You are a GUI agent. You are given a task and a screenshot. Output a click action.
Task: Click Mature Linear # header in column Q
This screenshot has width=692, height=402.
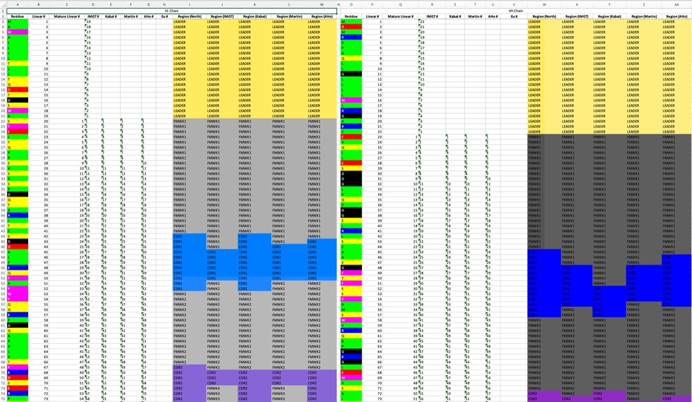coord(401,17)
